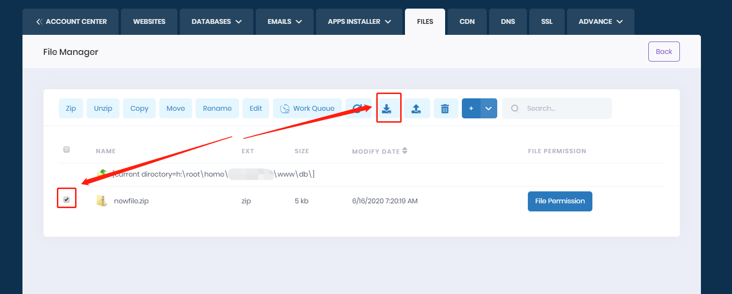Open the Advance dropdown menu
The height and width of the screenshot is (294, 732).
600,21
